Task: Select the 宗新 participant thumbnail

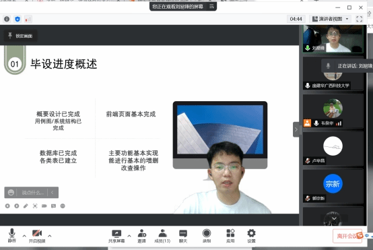Action: pos(333,186)
